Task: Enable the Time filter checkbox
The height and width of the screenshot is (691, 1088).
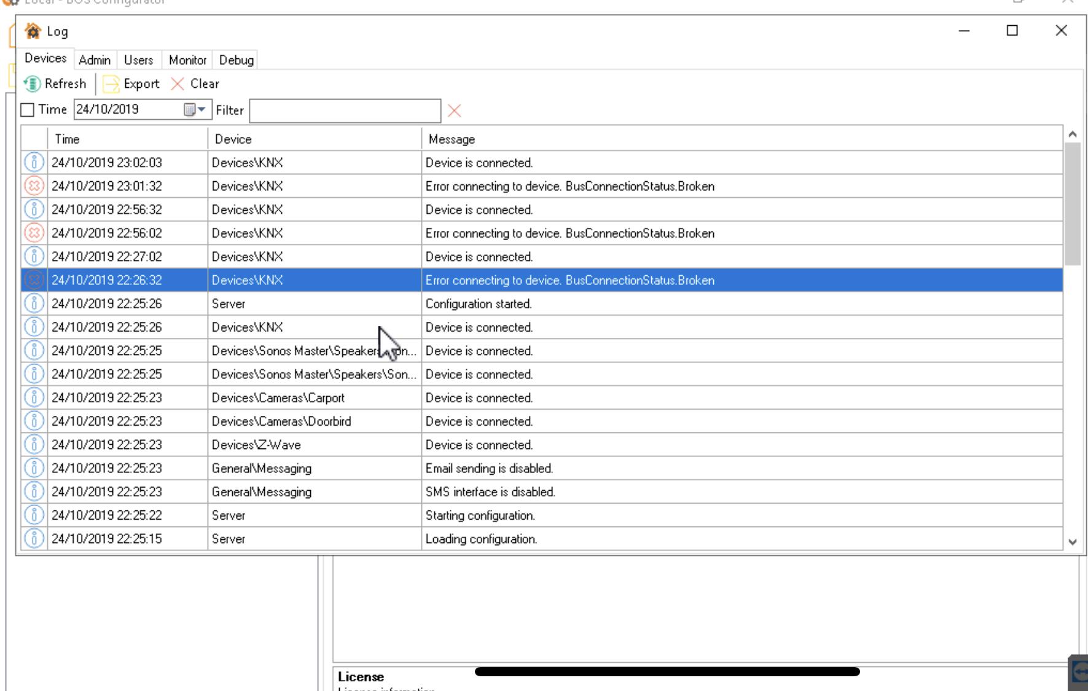Action: 28,110
